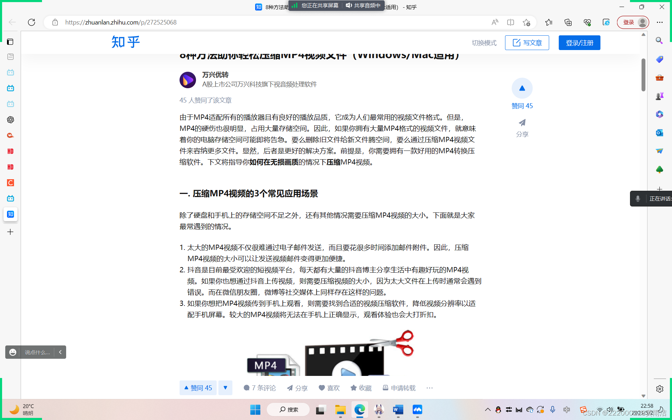Click the 写文章 button
The image size is (672, 420).
coord(527,43)
